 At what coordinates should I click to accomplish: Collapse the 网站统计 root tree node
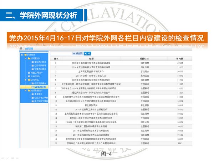coord(22,55)
